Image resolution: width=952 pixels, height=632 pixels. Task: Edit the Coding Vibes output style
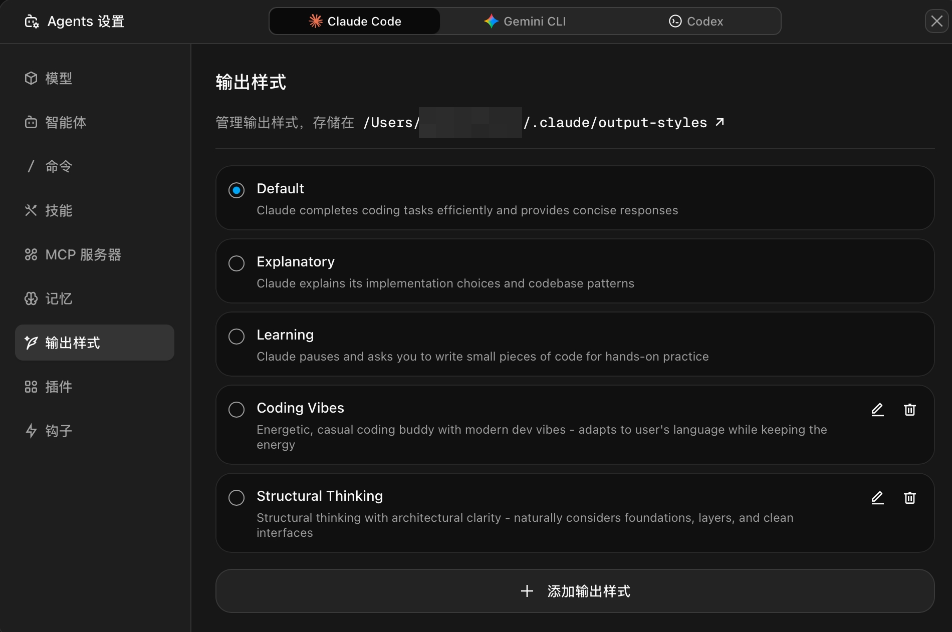tap(877, 410)
